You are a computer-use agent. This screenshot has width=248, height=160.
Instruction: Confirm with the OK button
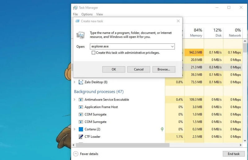click(x=114, y=69)
